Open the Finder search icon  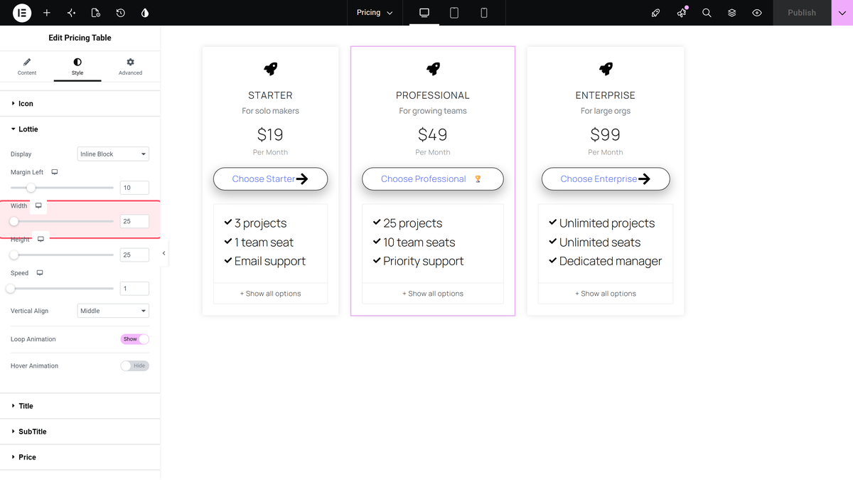707,13
